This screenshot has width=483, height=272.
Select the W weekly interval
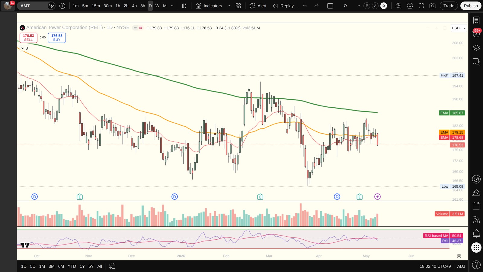157,6
